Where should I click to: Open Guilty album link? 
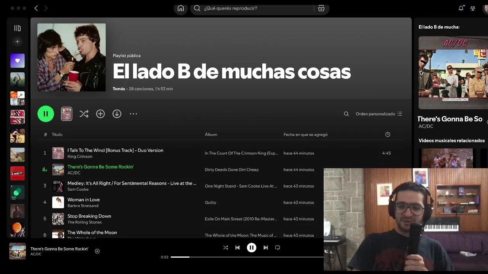(210, 202)
